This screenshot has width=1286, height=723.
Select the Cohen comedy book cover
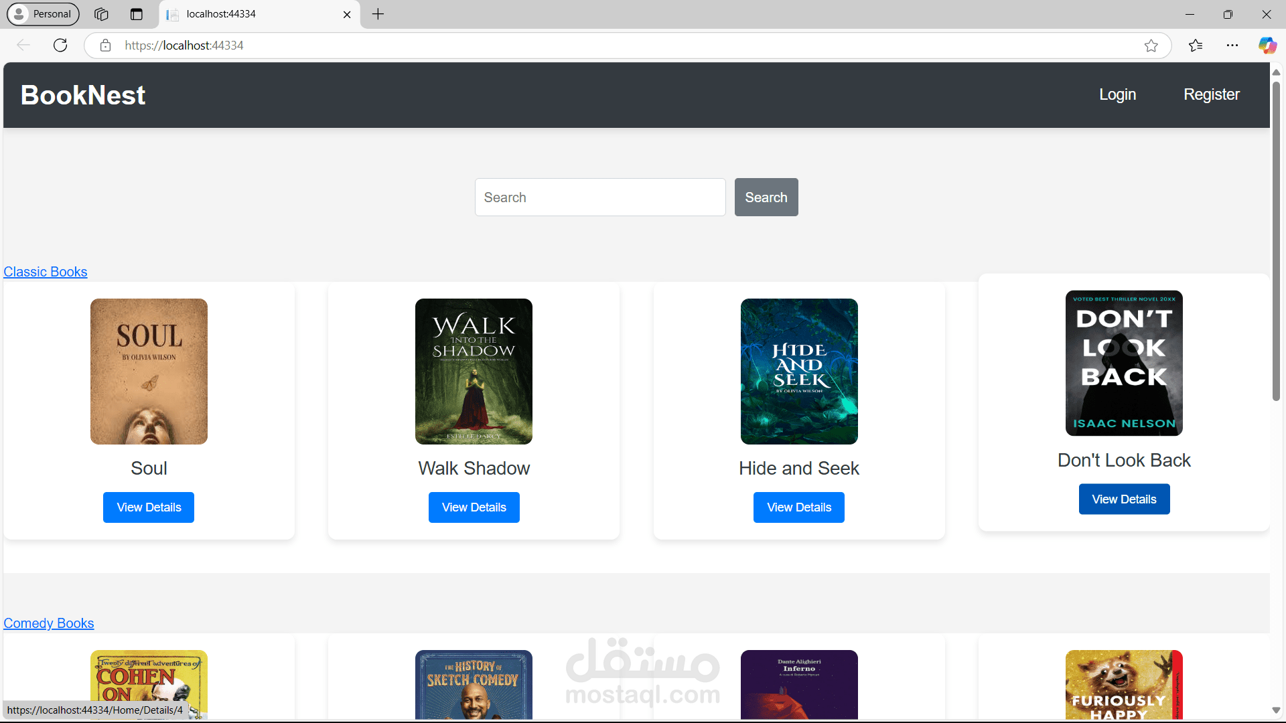(149, 685)
